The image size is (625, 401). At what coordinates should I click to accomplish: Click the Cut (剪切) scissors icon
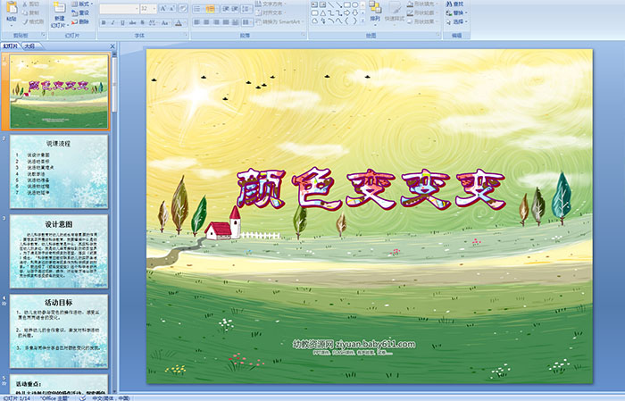(x=25, y=4)
